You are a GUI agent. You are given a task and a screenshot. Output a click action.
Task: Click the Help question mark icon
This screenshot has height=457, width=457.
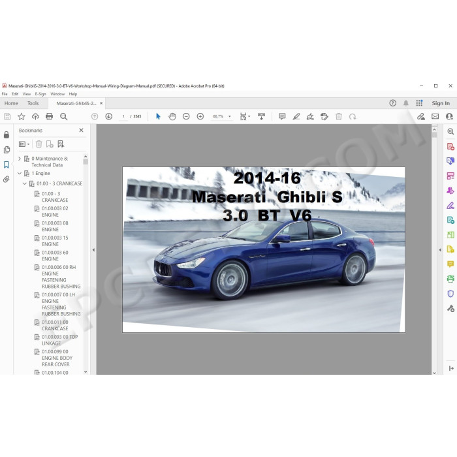coord(392,103)
